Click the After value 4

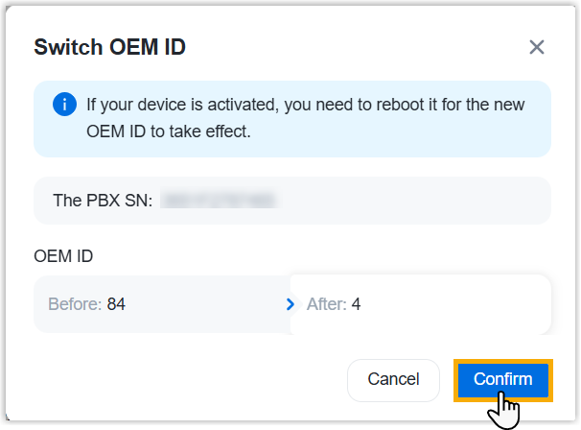click(x=356, y=304)
